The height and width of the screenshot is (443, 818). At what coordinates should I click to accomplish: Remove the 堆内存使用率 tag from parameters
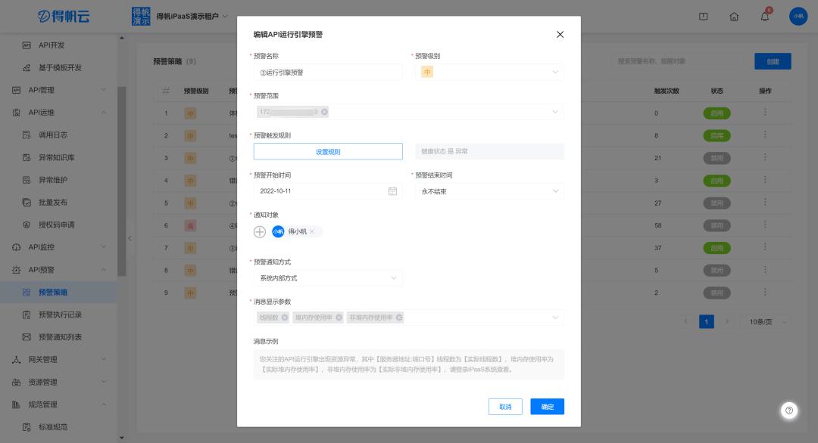[339, 318]
